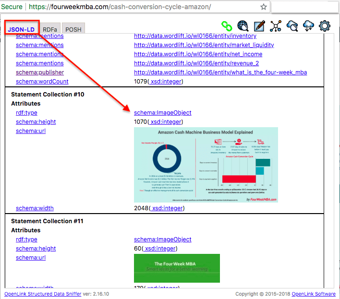Viewport: 340px width, 299px height.
Task: Click the green chain link icon
Action: click(x=227, y=26)
